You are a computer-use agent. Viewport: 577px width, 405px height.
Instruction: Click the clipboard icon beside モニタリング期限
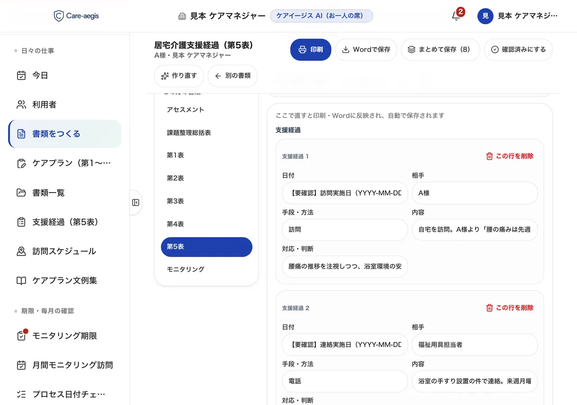pos(21,336)
